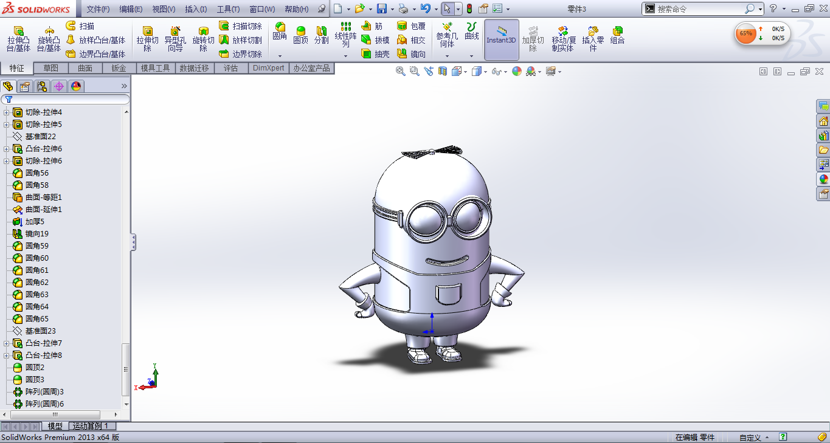This screenshot has height=443, width=830.
Task: Open the 圆角 fillet dropdown arrow
Action: coord(280,56)
